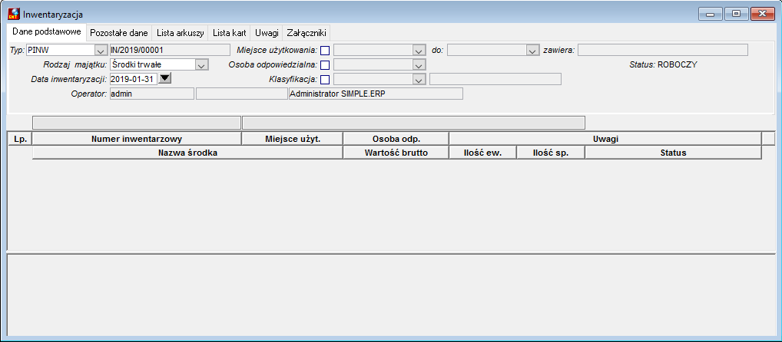
Task: Open the Załączniki tab
Action: tap(307, 33)
